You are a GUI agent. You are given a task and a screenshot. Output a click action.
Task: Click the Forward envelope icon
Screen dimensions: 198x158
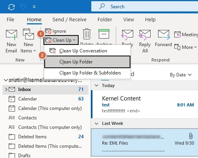(x=164, y=35)
